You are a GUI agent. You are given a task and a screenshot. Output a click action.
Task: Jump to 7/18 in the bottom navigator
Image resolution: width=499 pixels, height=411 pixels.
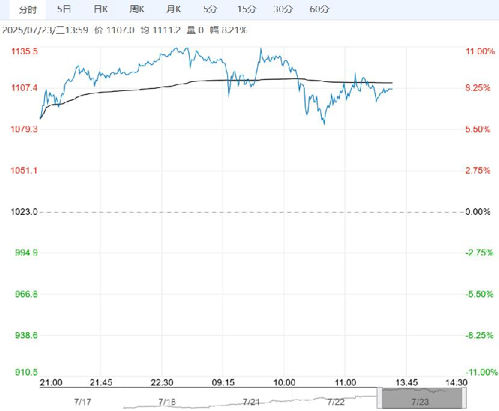[x=167, y=402]
